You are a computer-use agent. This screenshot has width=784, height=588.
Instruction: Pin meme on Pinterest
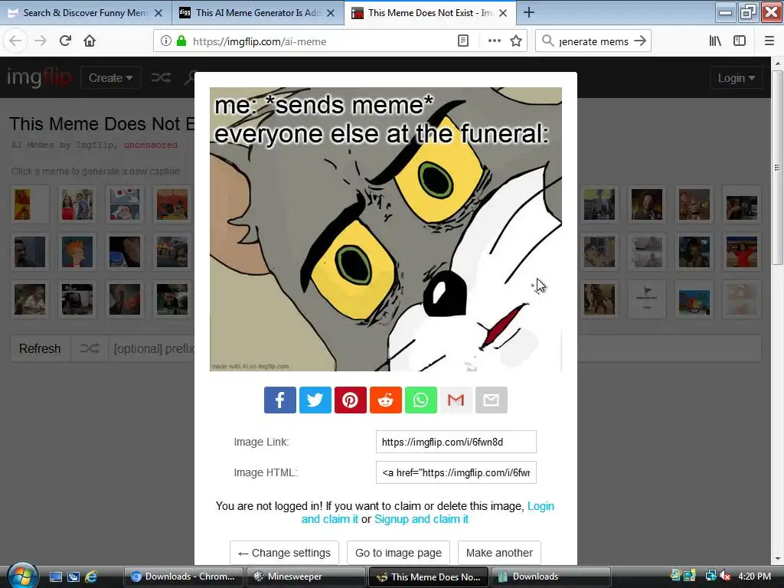351,400
